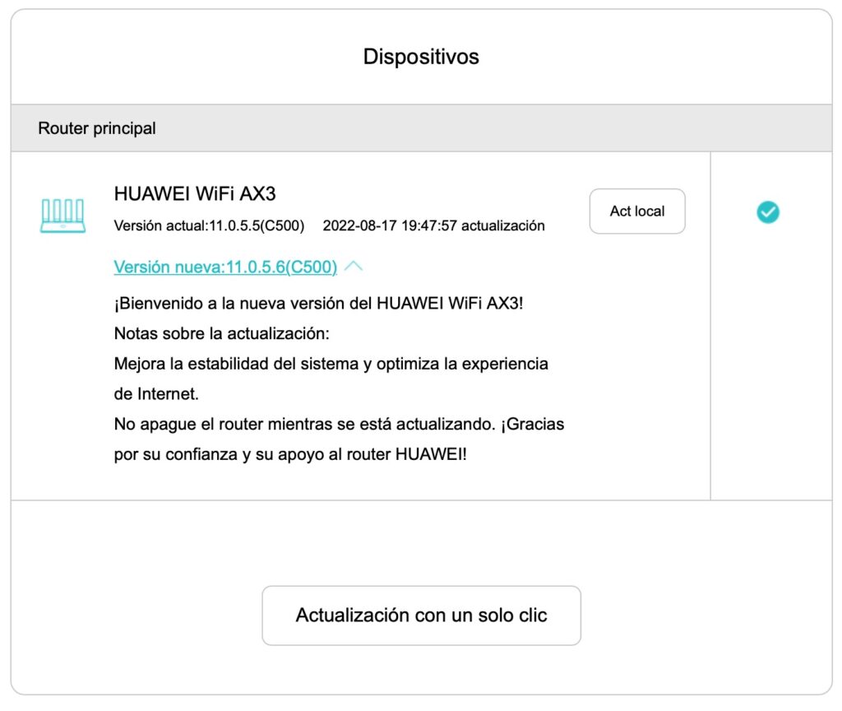Viewport: 842px width, 711px height.
Task: Click the Mejora la estabilidad del sistema line
Action: [331, 364]
